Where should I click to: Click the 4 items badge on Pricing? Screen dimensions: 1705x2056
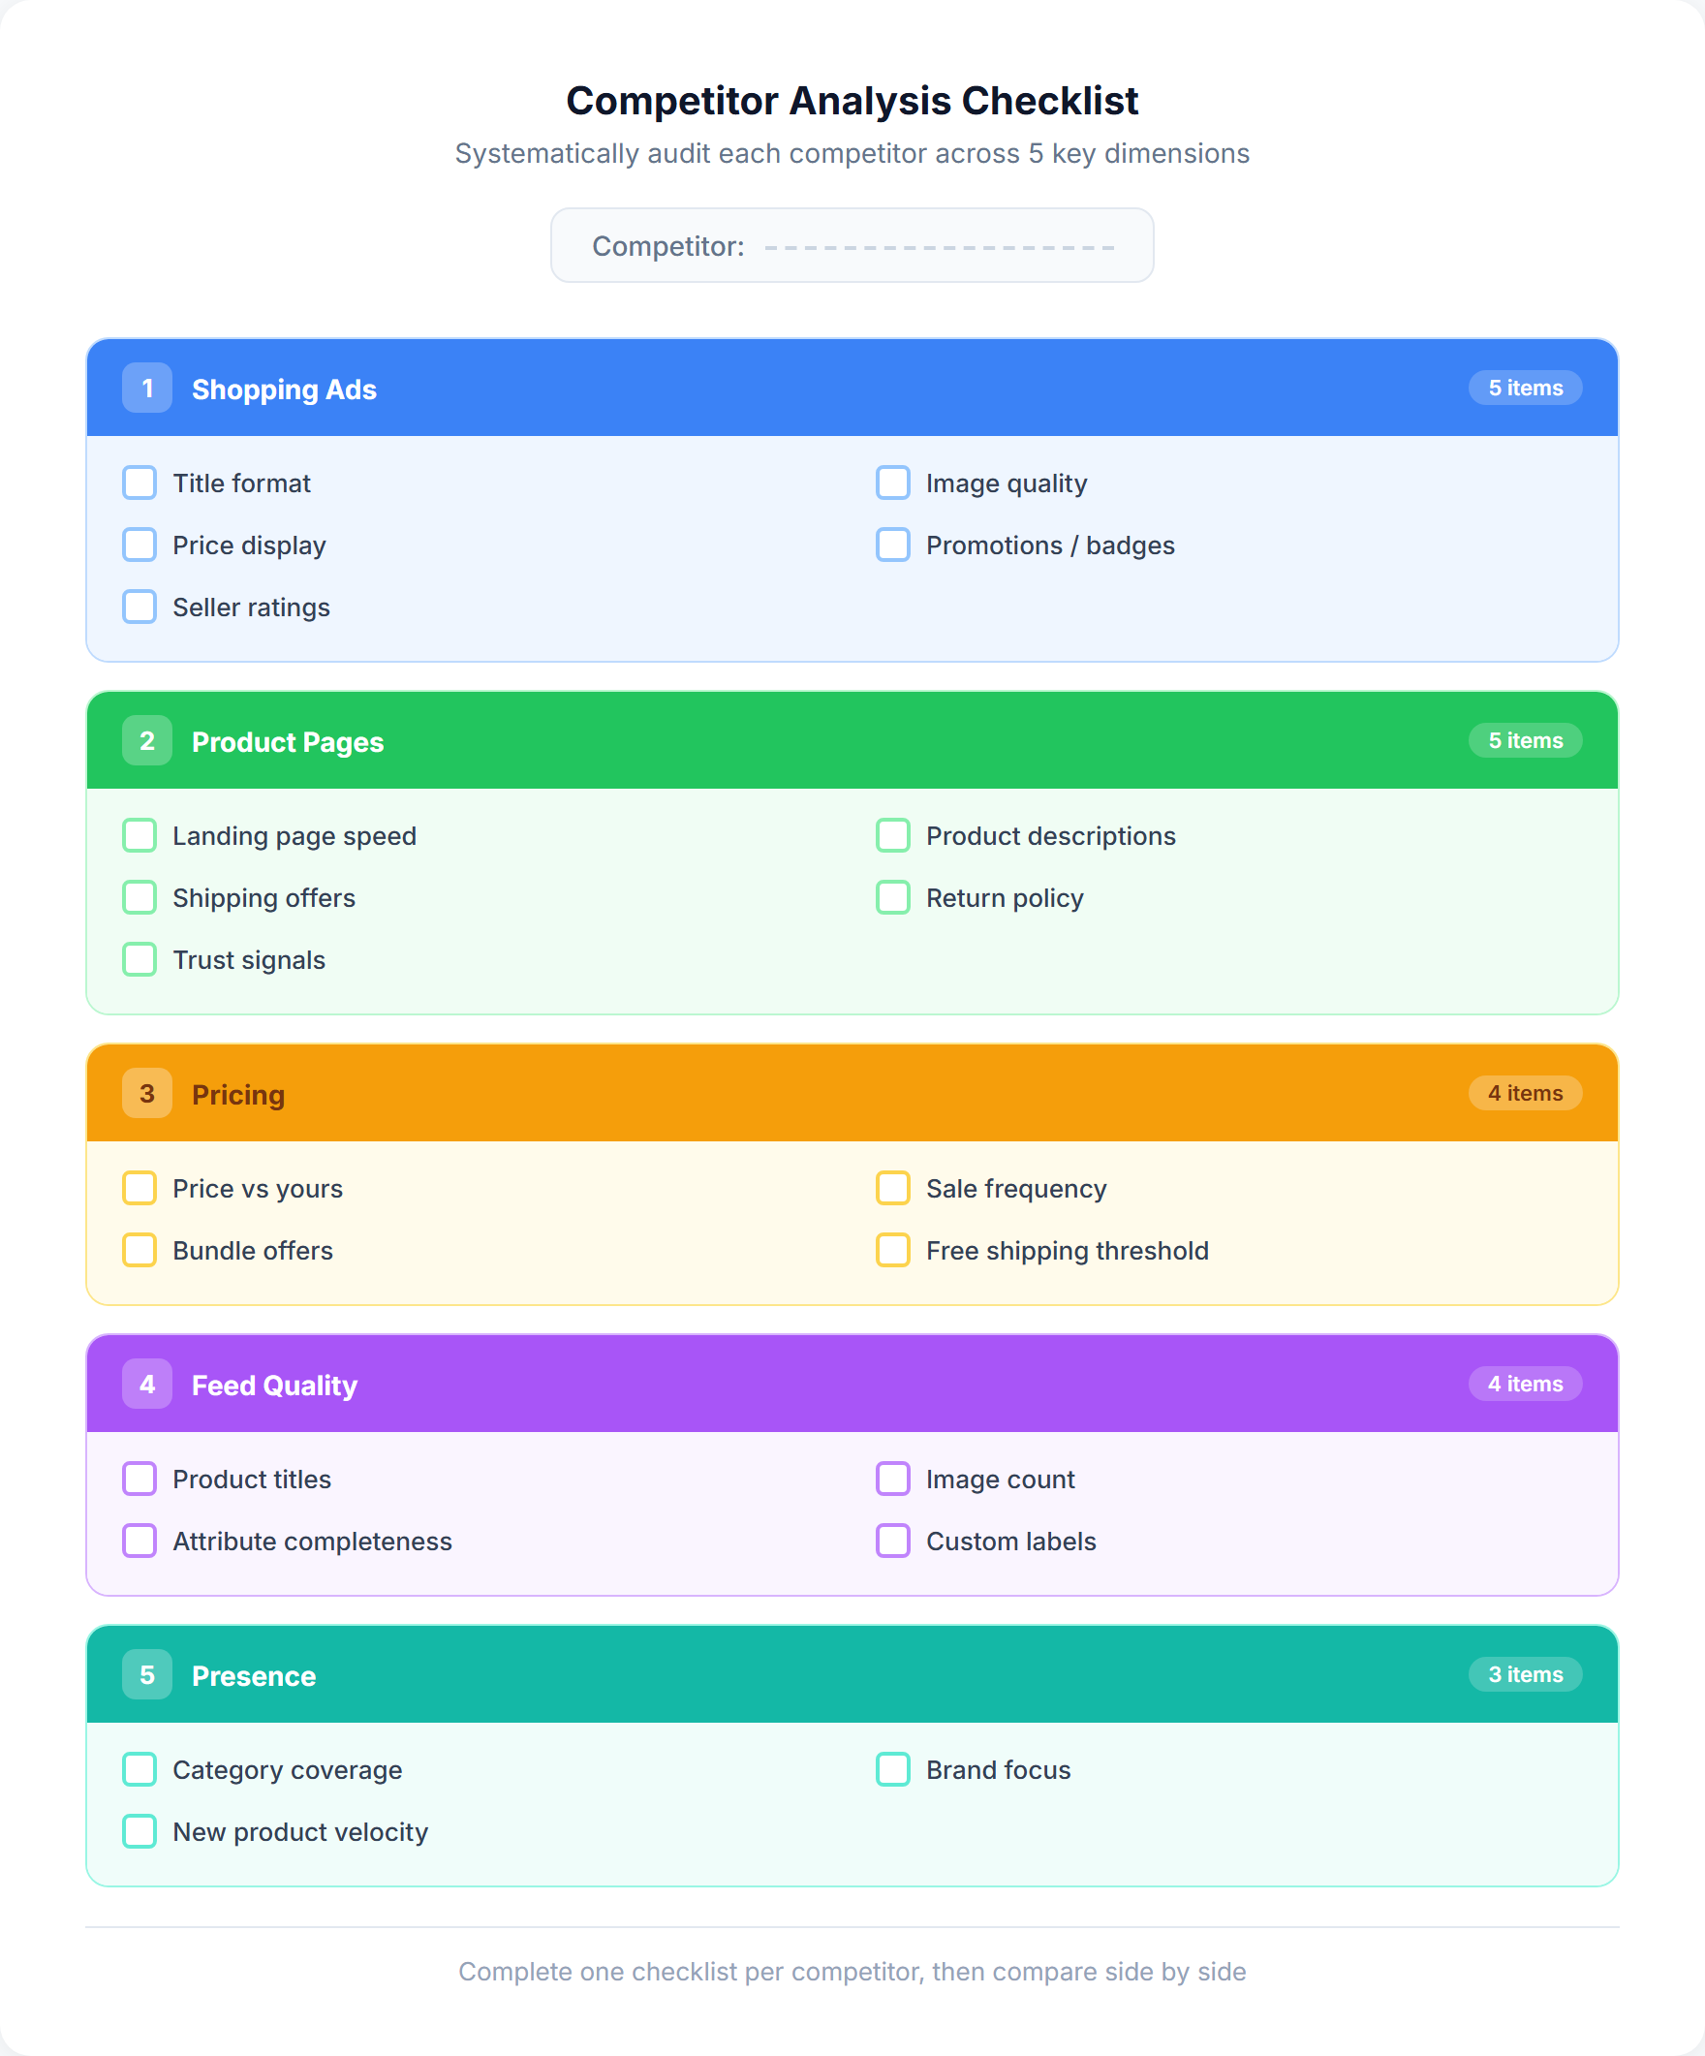(1525, 1094)
